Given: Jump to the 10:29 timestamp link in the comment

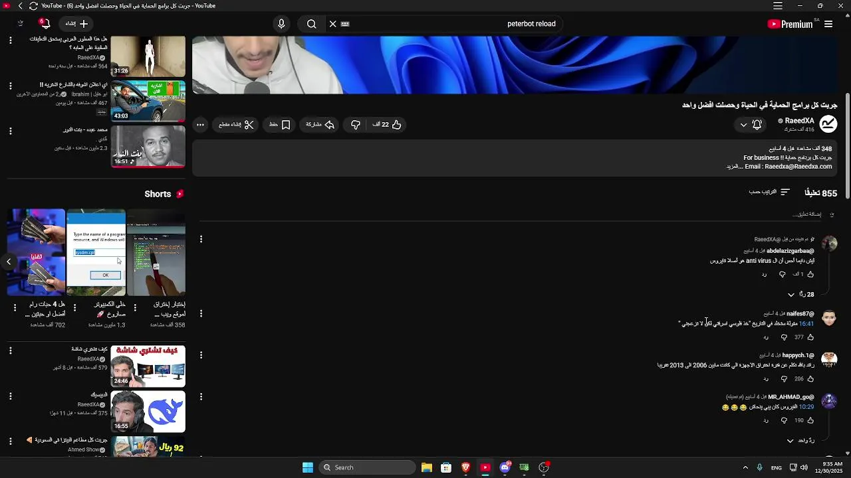Looking at the screenshot, I should (x=806, y=407).
